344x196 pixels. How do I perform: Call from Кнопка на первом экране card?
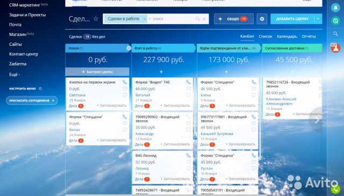tap(125, 82)
